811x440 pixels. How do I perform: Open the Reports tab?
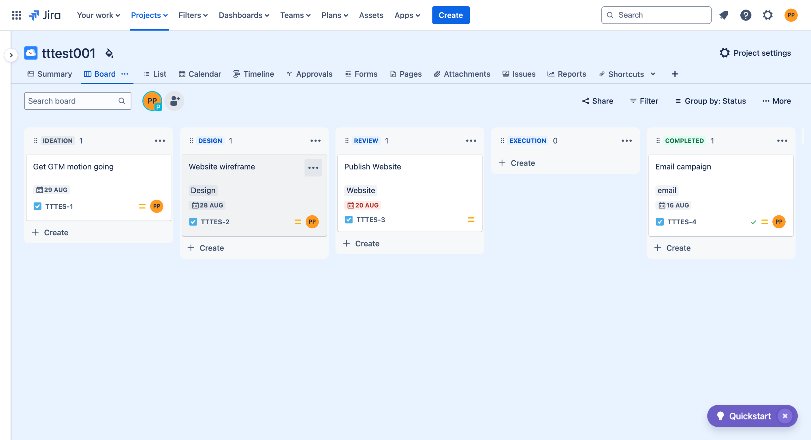click(x=567, y=74)
